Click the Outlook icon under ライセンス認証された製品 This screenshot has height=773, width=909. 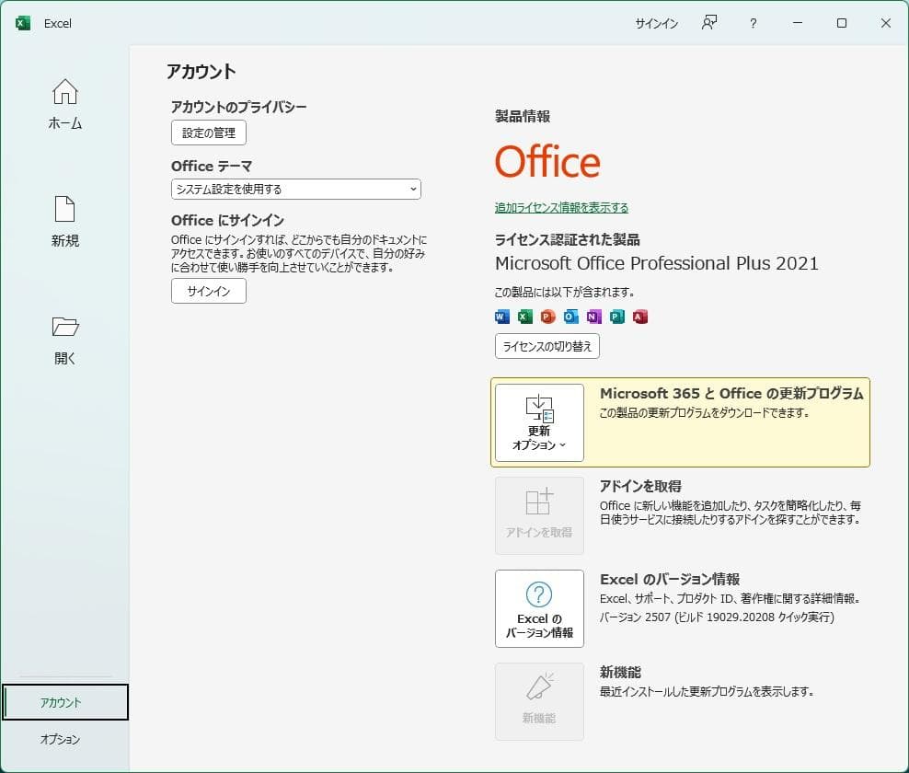tap(571, 317)
